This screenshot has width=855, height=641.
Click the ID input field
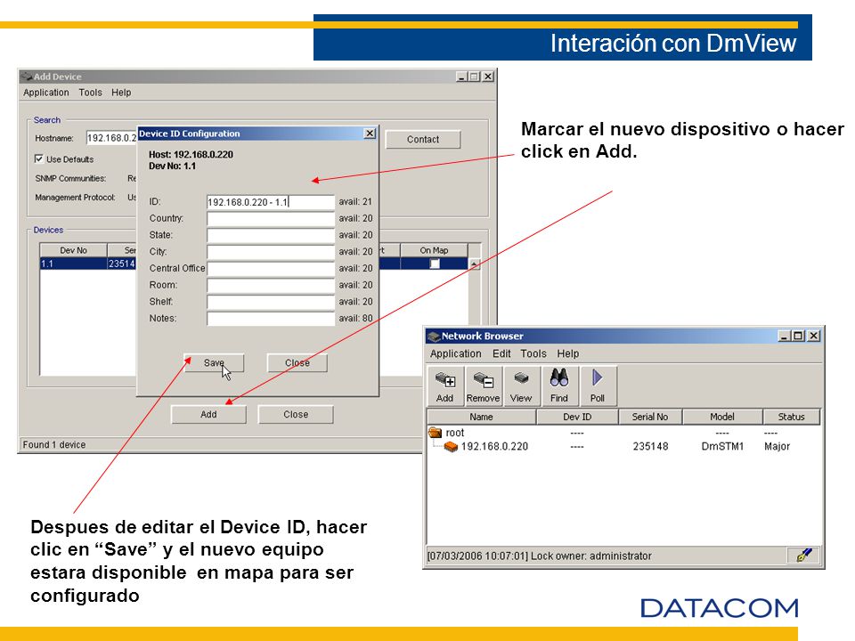(x=271, y=202)
